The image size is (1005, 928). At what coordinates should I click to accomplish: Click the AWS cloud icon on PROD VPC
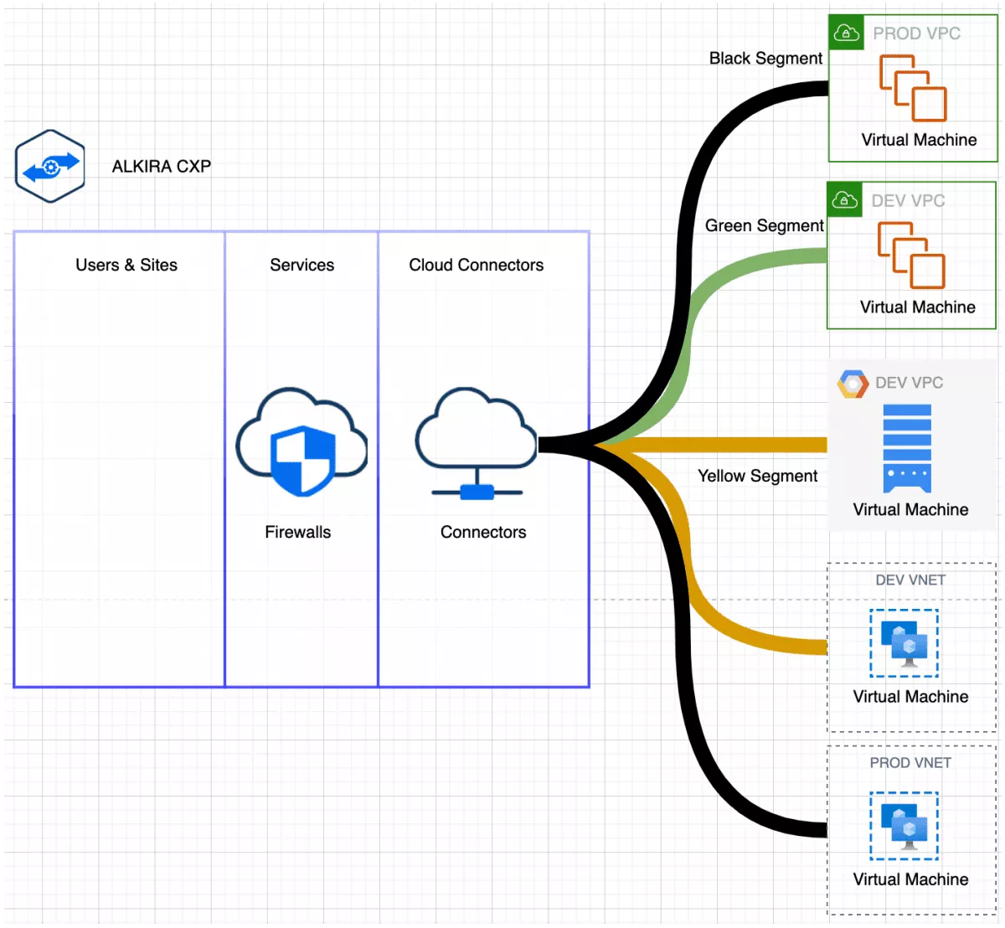846,32
